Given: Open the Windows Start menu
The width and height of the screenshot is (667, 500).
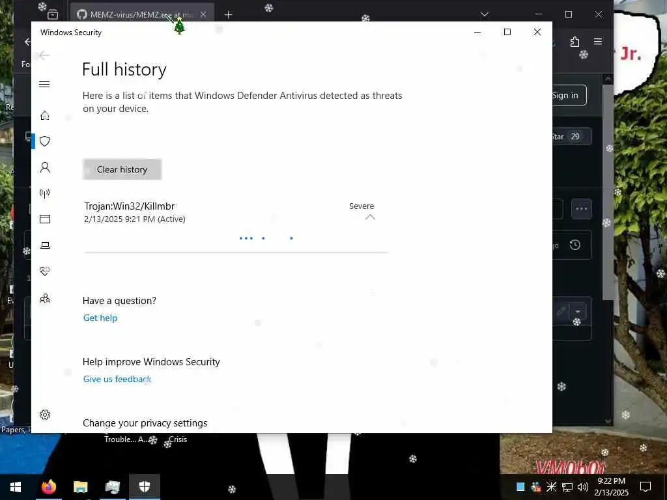Looking at the screenshot, I should (16, 487).
